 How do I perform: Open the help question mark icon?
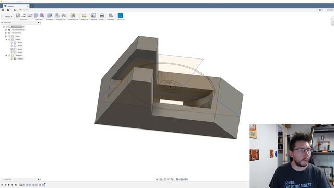(320, 10)
